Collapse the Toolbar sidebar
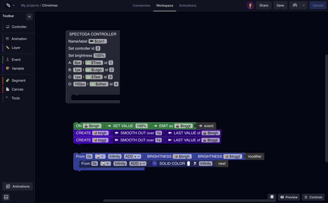The image size is (328, 203). coord(29,17)
